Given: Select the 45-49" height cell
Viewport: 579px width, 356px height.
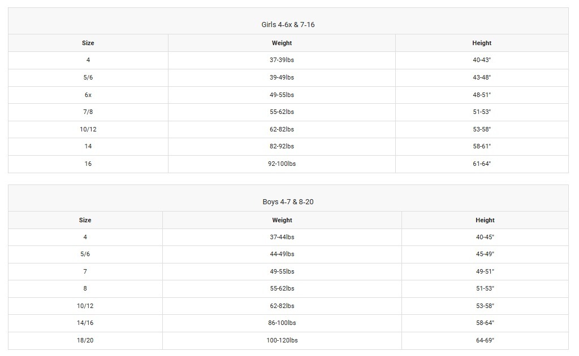Looking at the screenshot, I should click(x=485, y=254).
